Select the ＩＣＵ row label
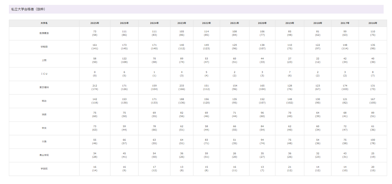 click(44, 74)
